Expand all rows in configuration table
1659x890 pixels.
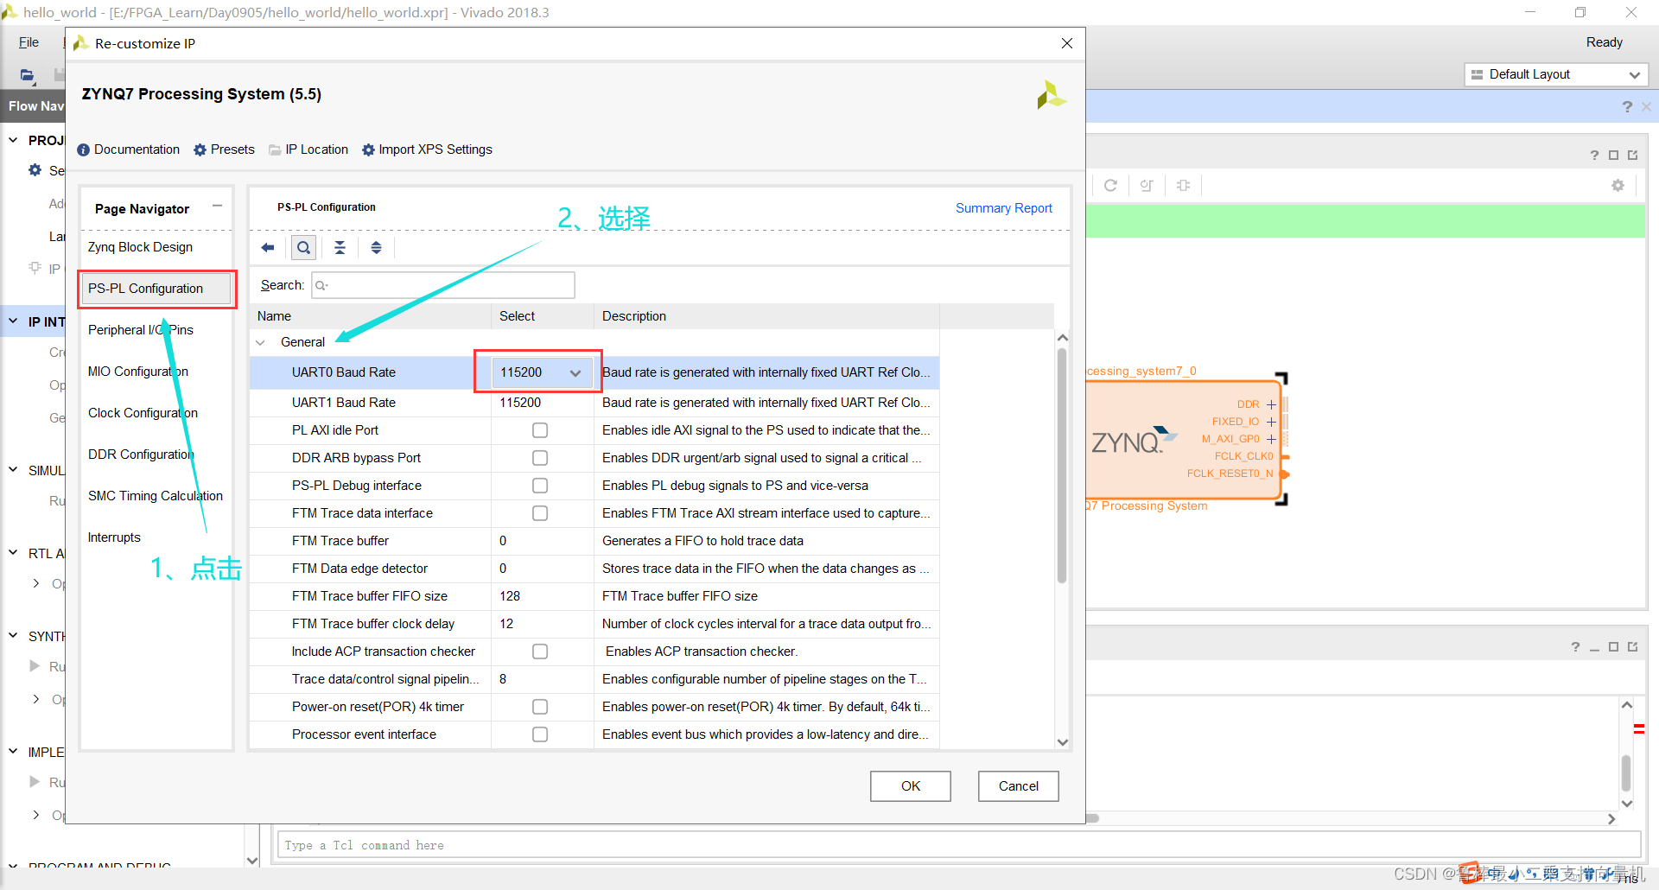(376, 248)
